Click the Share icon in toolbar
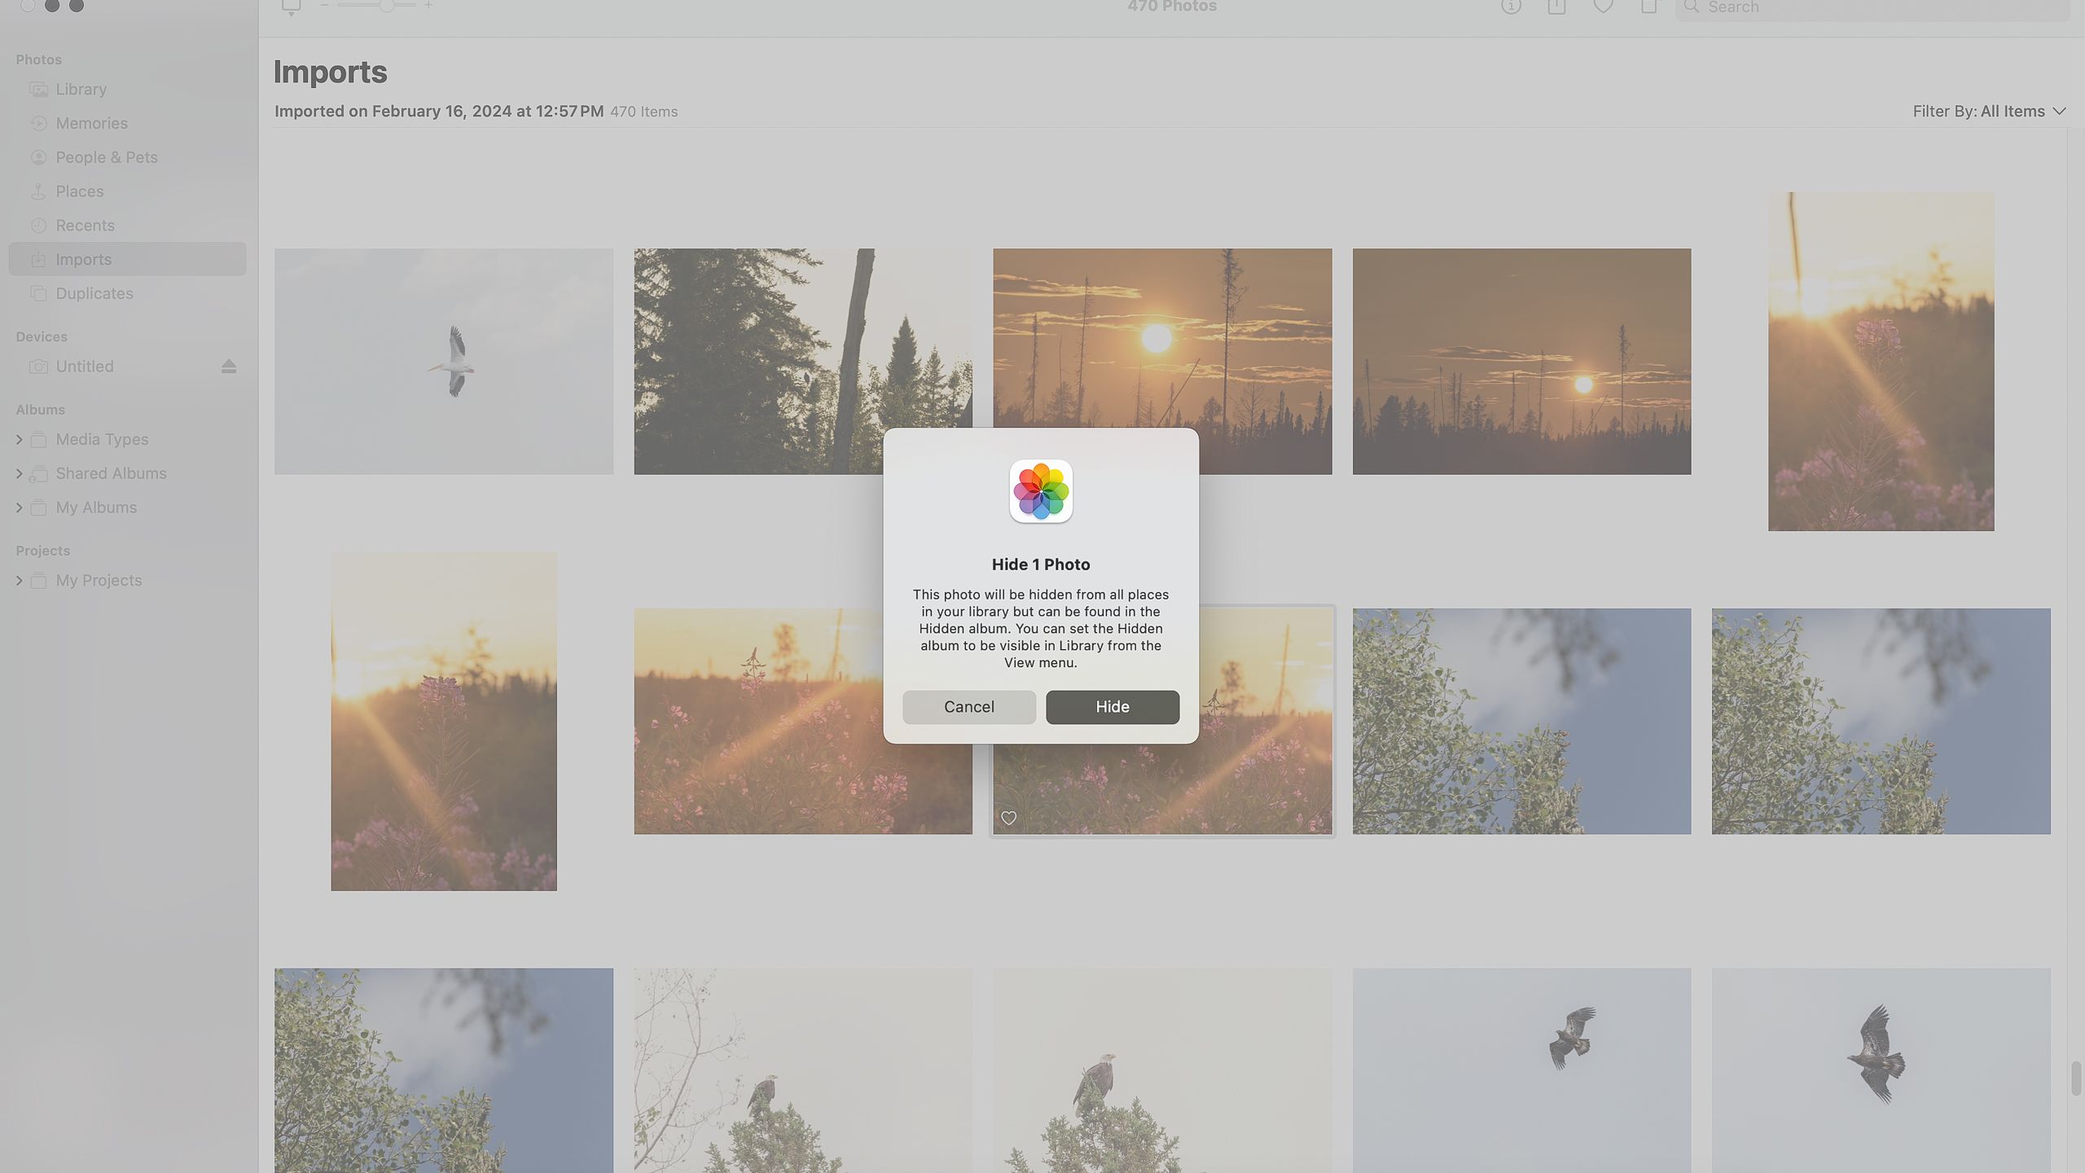This screenshot has width=2085, height=1173. 1556,7
